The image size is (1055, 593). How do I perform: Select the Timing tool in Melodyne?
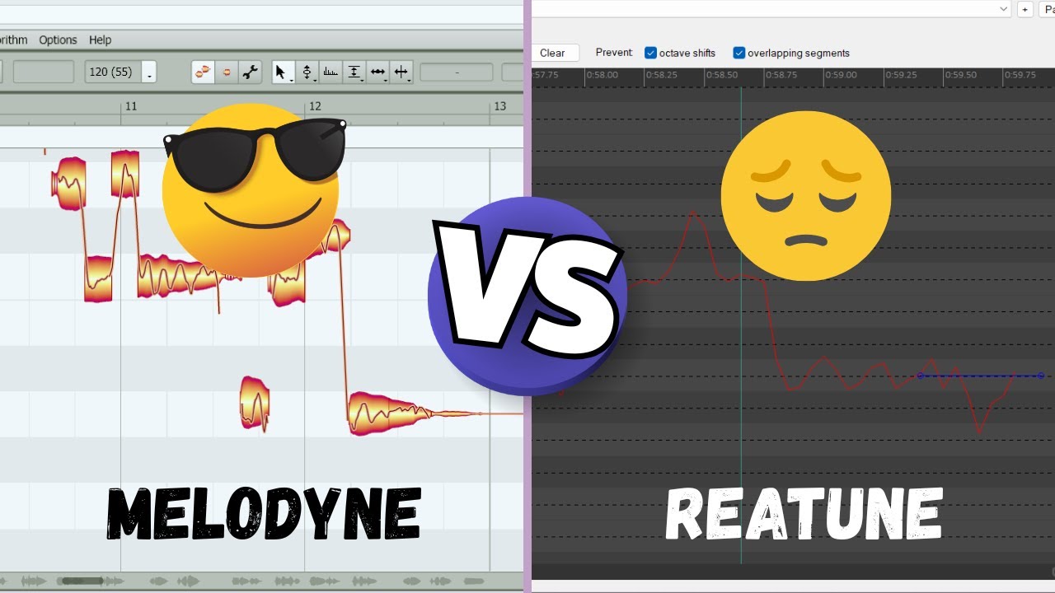pyautogui.click(x=378, y=72)
